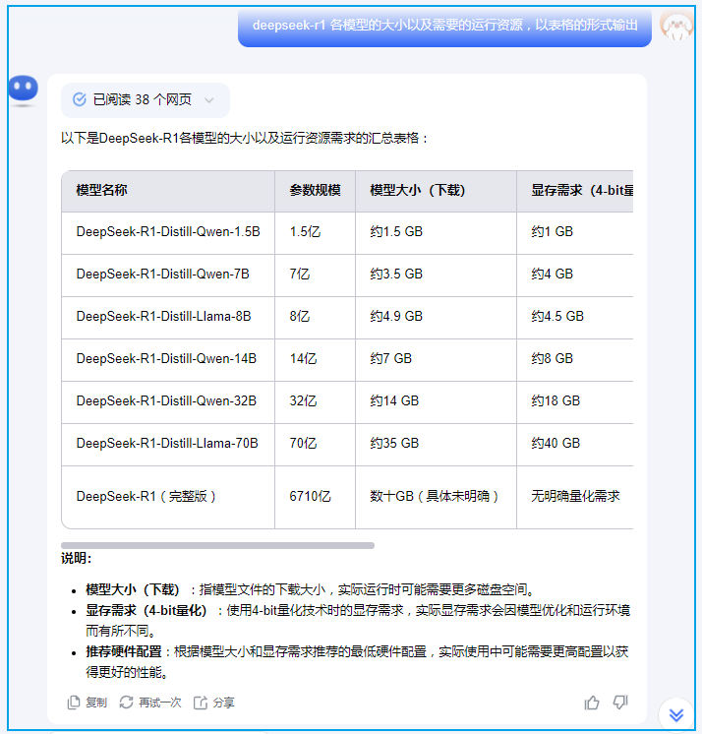Click the 显存需求 column header
Image resolution: width=702 pixels, height=734 pixels.
(x=575, y=191)
